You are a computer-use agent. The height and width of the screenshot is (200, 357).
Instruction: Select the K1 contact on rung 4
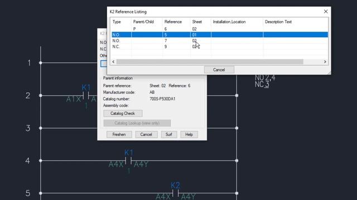(128, 161)
